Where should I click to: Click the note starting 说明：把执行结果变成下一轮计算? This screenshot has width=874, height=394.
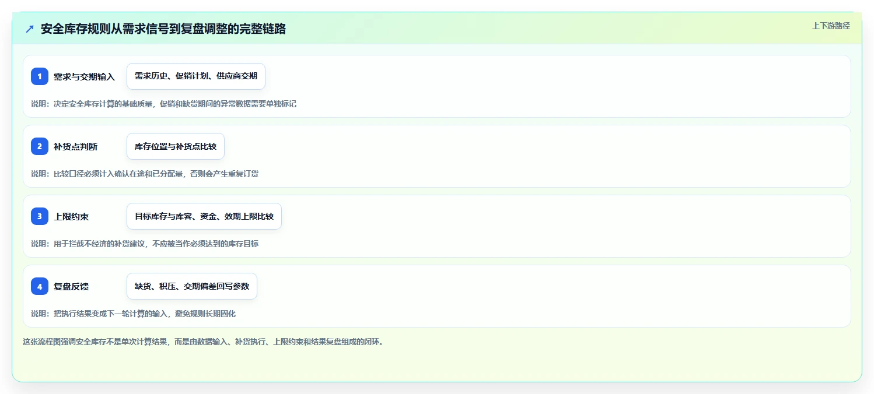coord(134,314)
